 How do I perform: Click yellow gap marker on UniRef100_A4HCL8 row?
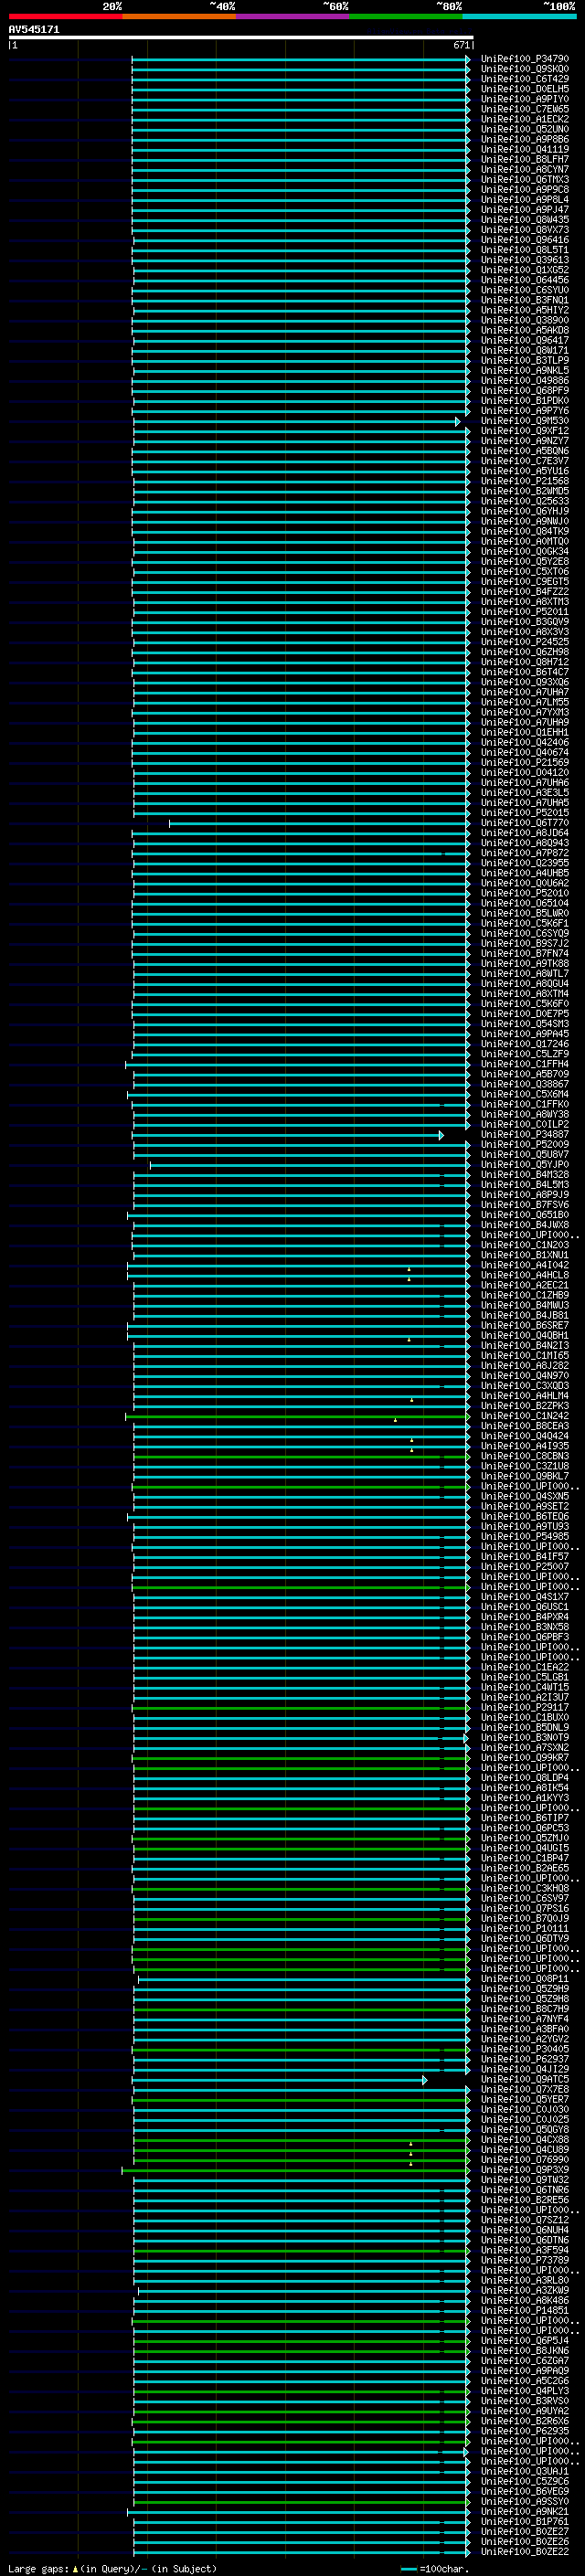409,1279
